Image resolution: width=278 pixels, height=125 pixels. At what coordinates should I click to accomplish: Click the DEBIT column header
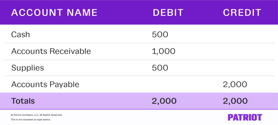pyautogui.click(x=168, y=12)
